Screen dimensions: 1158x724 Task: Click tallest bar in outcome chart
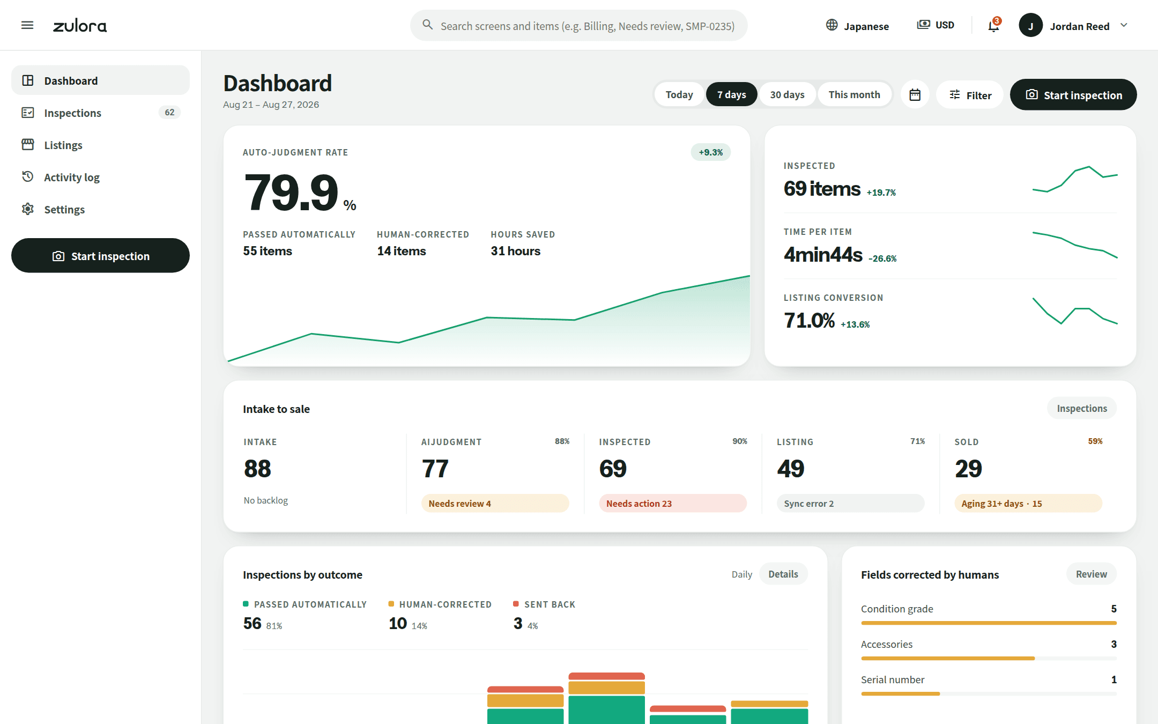(x=606, y=698)
